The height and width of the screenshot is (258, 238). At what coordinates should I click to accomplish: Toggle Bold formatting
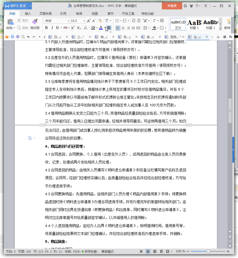click(46, 28)
